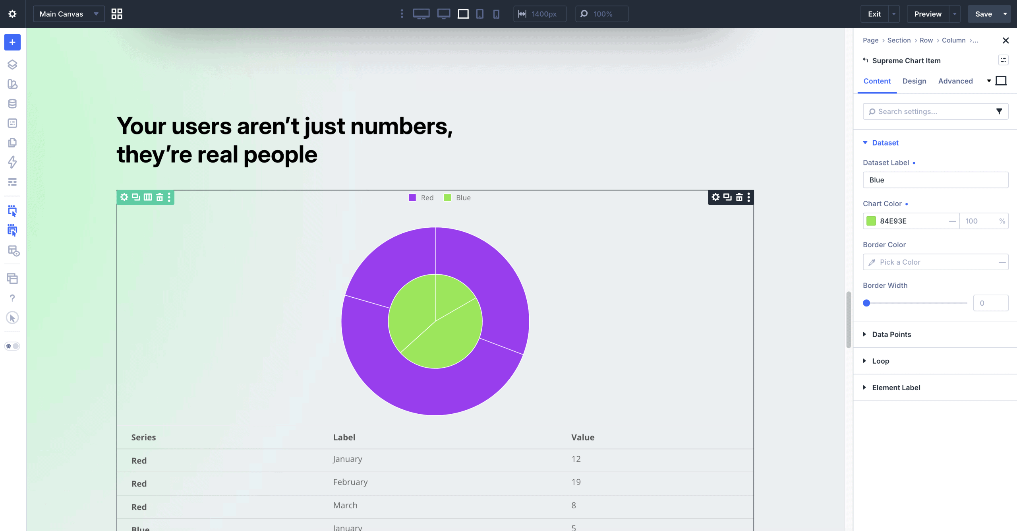This screenshot has width=1017, height=531.
Task: Click the Preview button
Action: click(x=928, y=14)
